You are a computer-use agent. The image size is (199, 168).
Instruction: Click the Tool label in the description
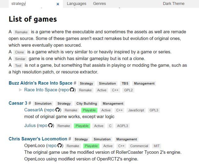coord(18,66)
